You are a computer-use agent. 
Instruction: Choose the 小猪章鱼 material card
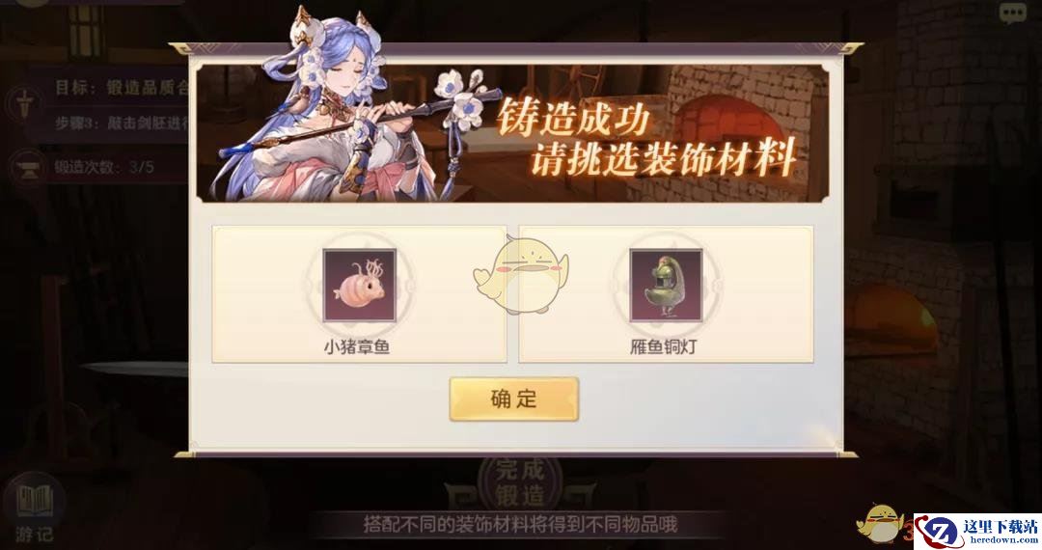360,294
